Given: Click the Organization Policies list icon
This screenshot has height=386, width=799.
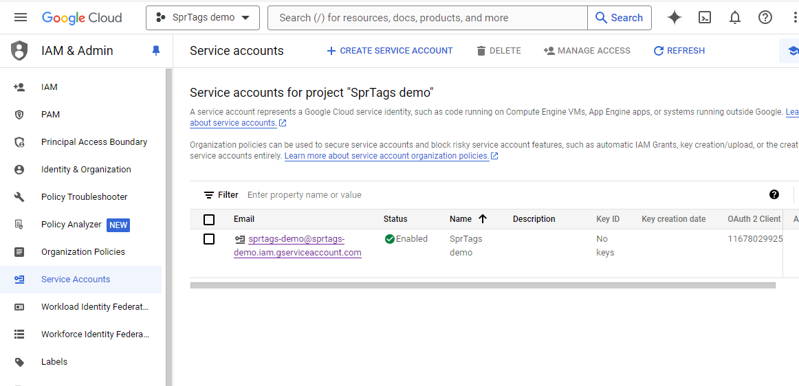Looking at the screenshot, I should point(19,252).
